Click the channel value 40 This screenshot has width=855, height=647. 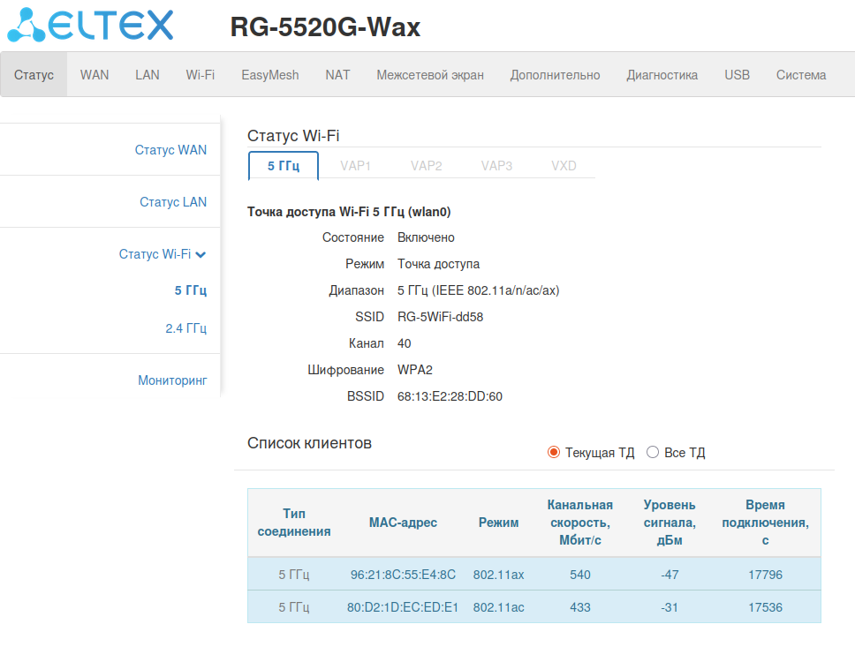pyautogui.click(x=404, y=343)
